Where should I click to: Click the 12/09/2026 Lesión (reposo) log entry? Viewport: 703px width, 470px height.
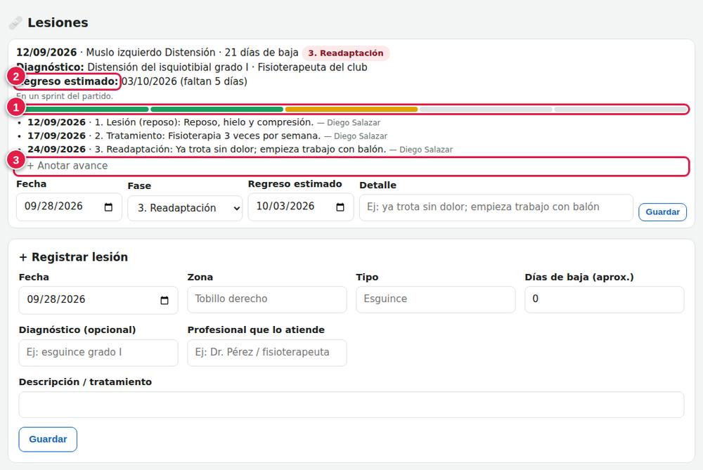[204, 122]
